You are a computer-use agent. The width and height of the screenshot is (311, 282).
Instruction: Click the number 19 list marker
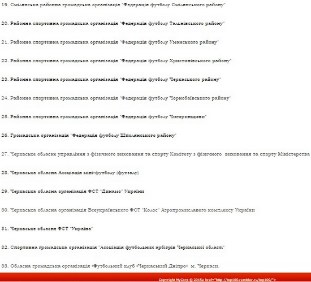(x=5, y=5)
